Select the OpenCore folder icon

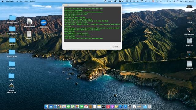coord(12,40)
